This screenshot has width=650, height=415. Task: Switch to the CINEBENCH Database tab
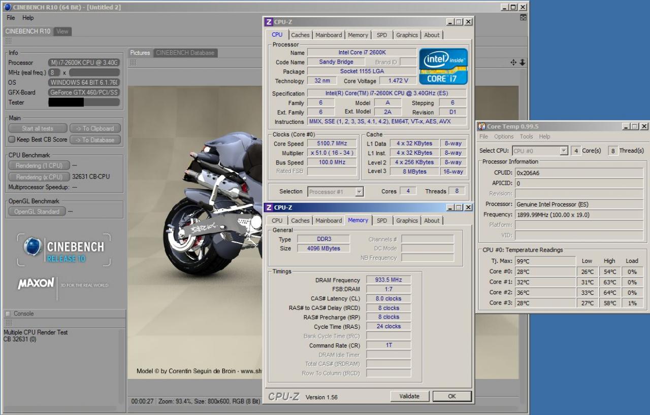[x=185, y=53]
